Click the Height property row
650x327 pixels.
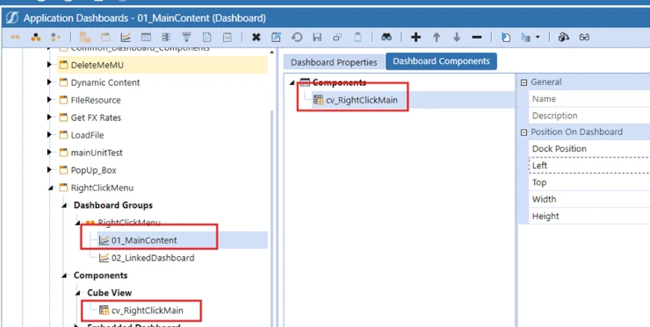[589, 216]
